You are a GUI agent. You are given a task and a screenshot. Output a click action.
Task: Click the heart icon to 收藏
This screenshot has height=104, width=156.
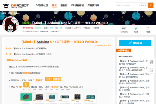point(148,28)
